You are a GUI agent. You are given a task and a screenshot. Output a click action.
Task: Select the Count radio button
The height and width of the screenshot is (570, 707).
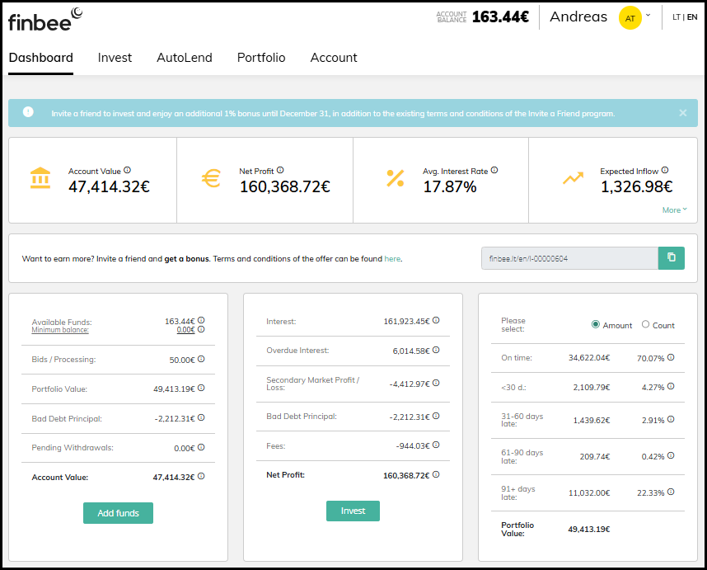click(x=645, y=325)
